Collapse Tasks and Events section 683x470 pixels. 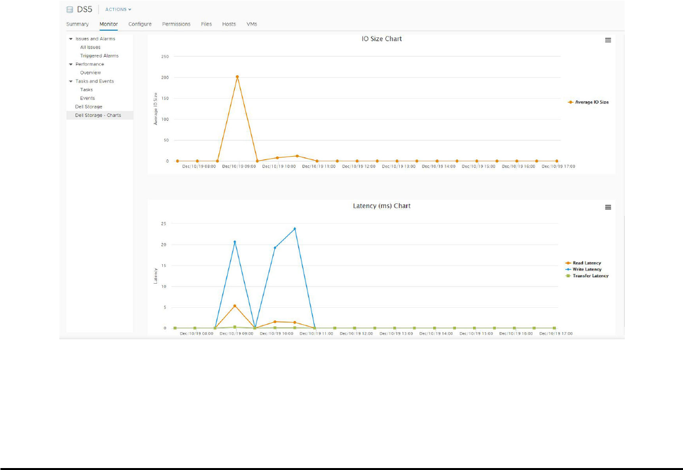pyautogui.click(x=71, y=81)
